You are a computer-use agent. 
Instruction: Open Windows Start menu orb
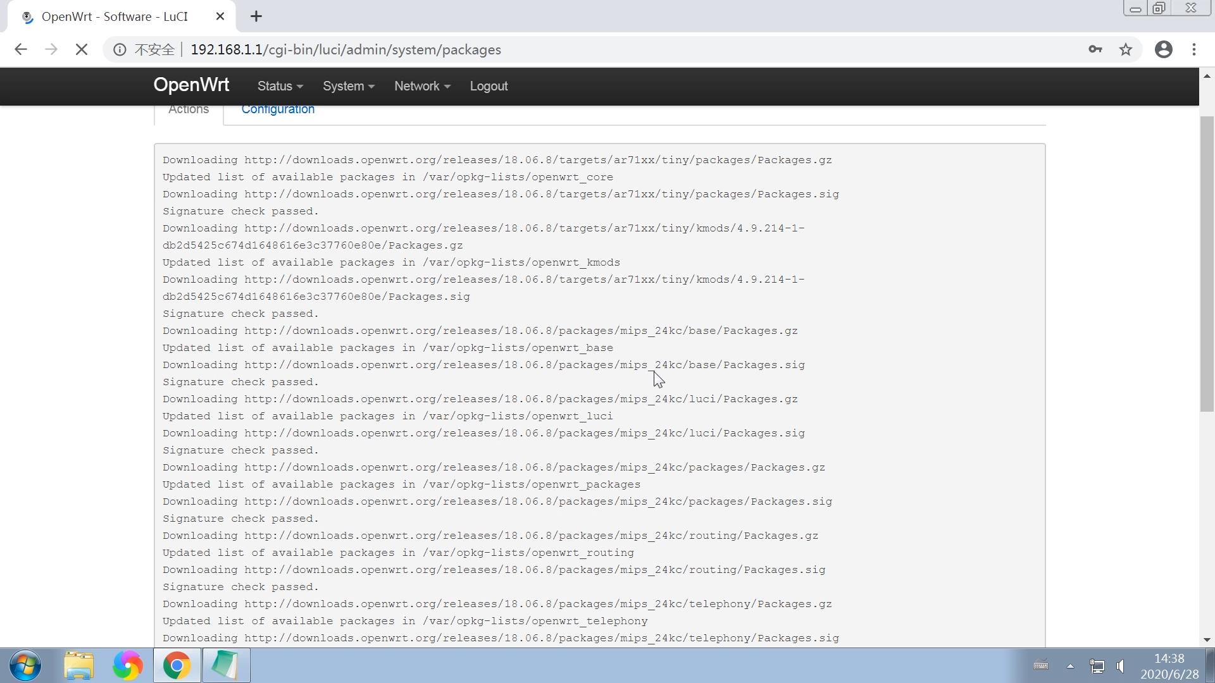click(x=26, y=665)
